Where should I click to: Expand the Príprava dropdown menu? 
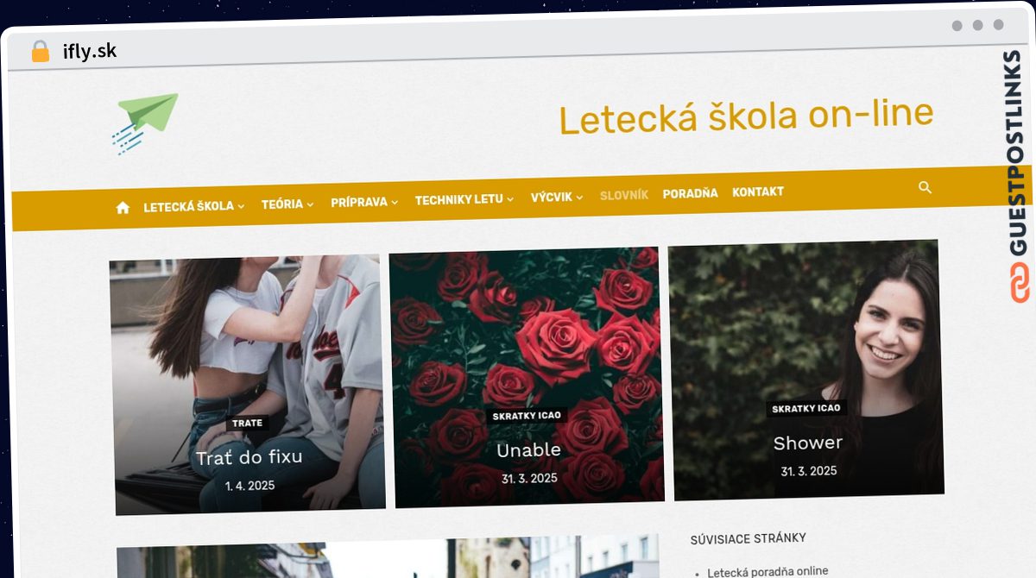pos(364,203)
